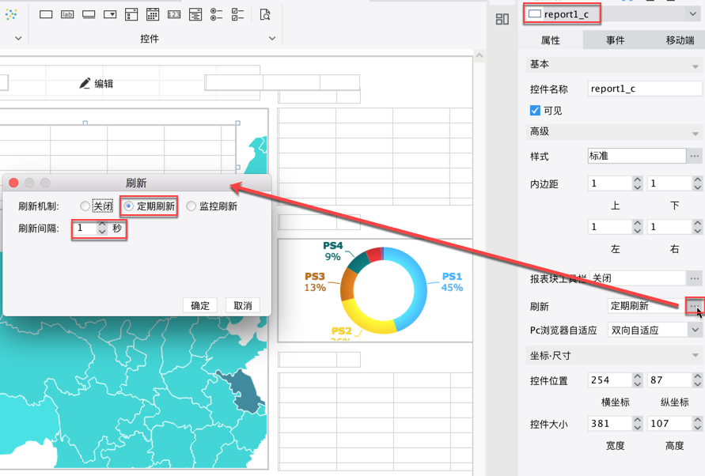This screenshot has height=476, width=705.
Task: Collapse the 坐标·尺寸 section
Action: coord(695,356)
